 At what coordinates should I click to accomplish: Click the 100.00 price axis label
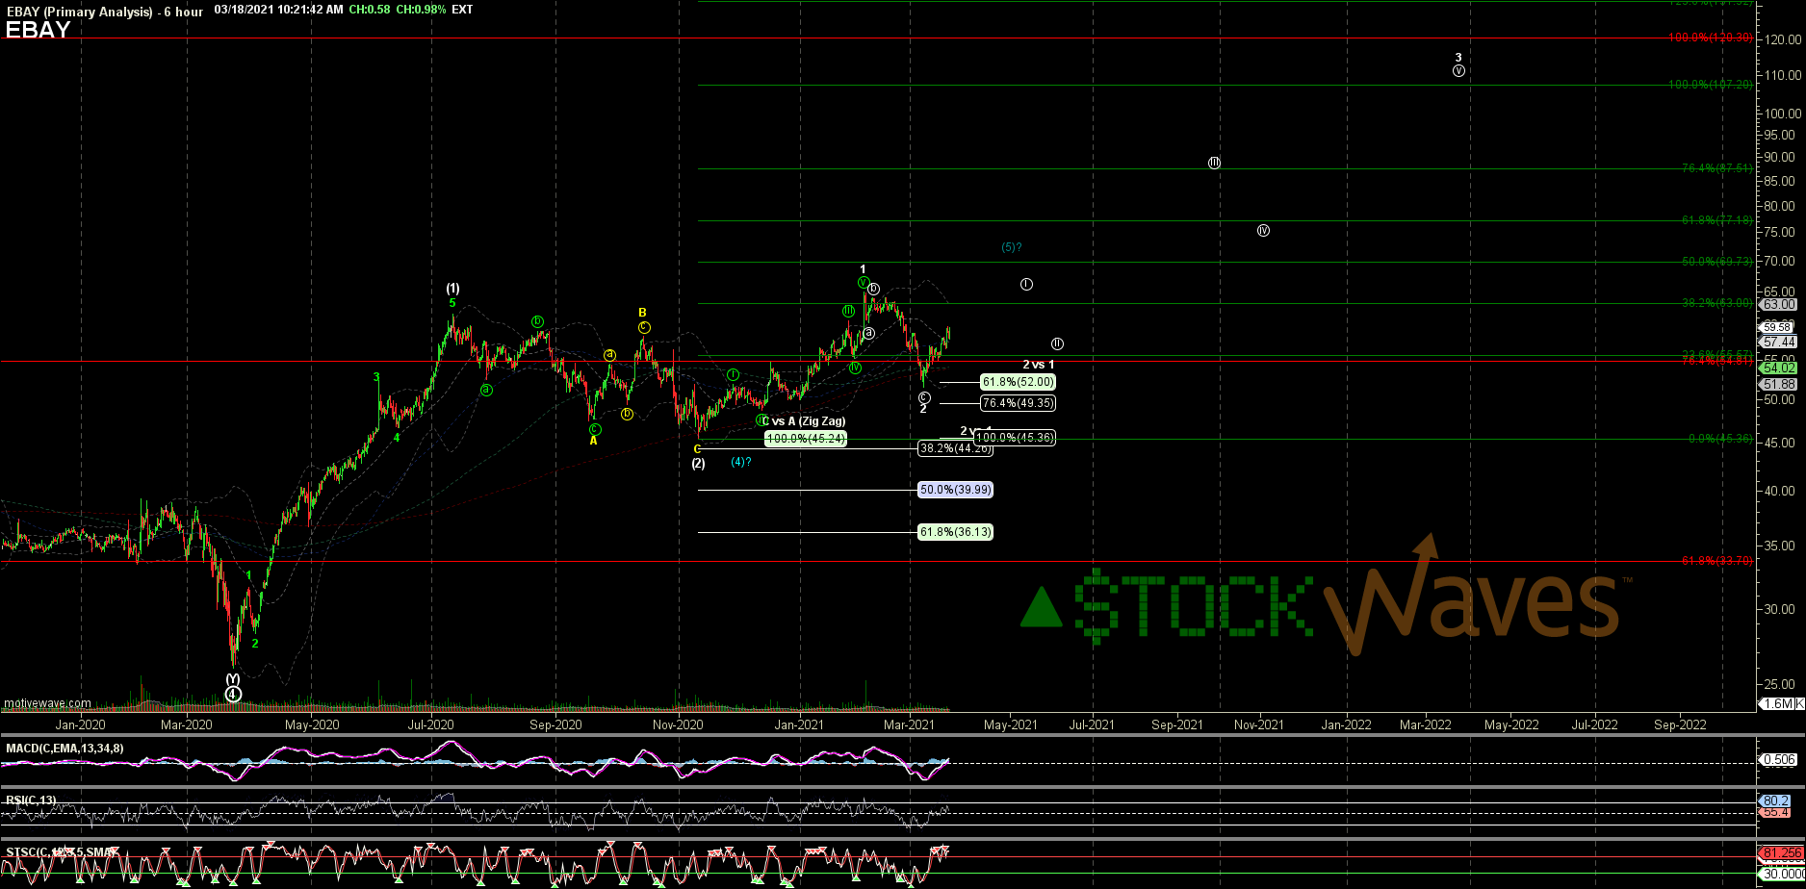click(1782, 114)
